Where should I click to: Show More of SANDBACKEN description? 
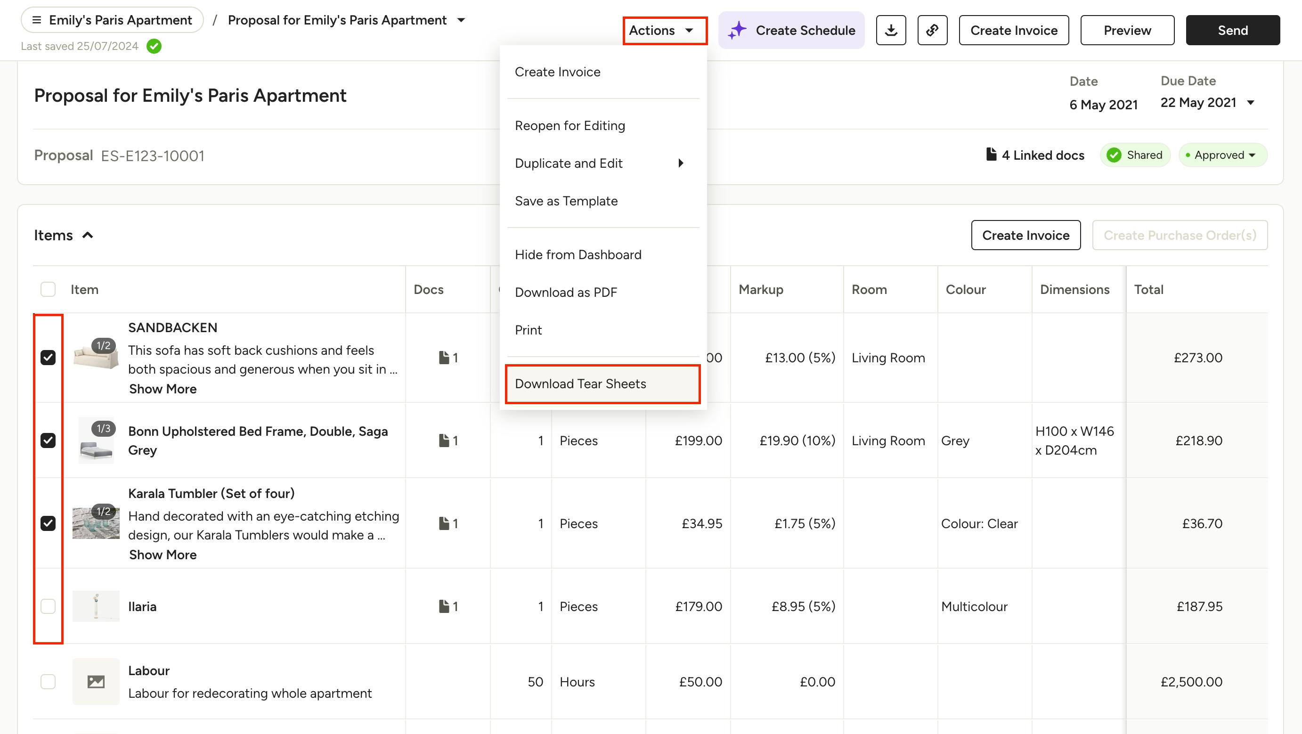tap(163, 389)
